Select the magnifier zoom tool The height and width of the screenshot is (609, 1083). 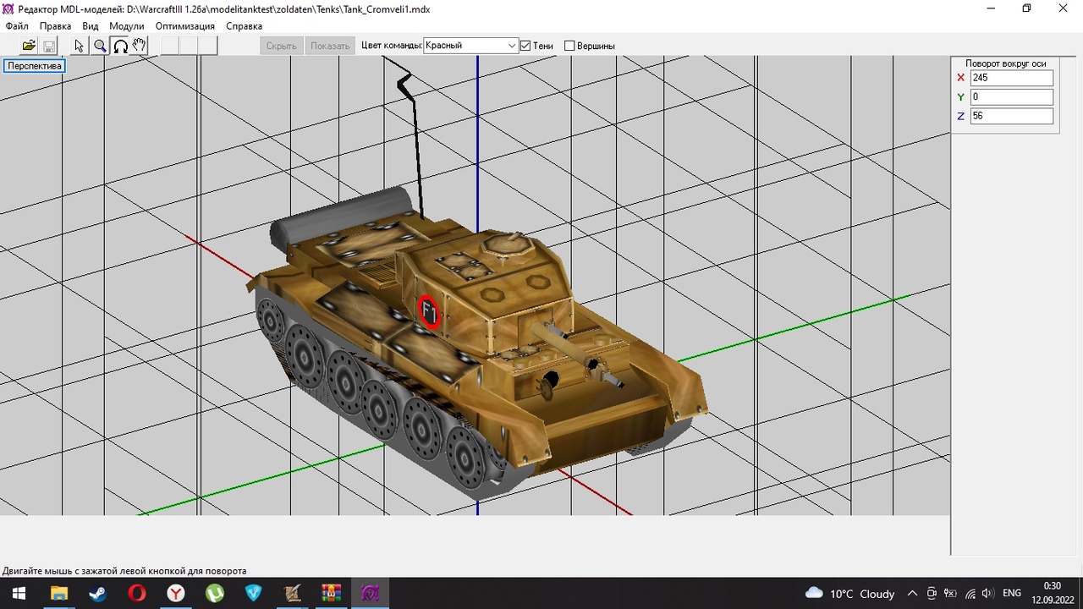[x=100, y=46]
